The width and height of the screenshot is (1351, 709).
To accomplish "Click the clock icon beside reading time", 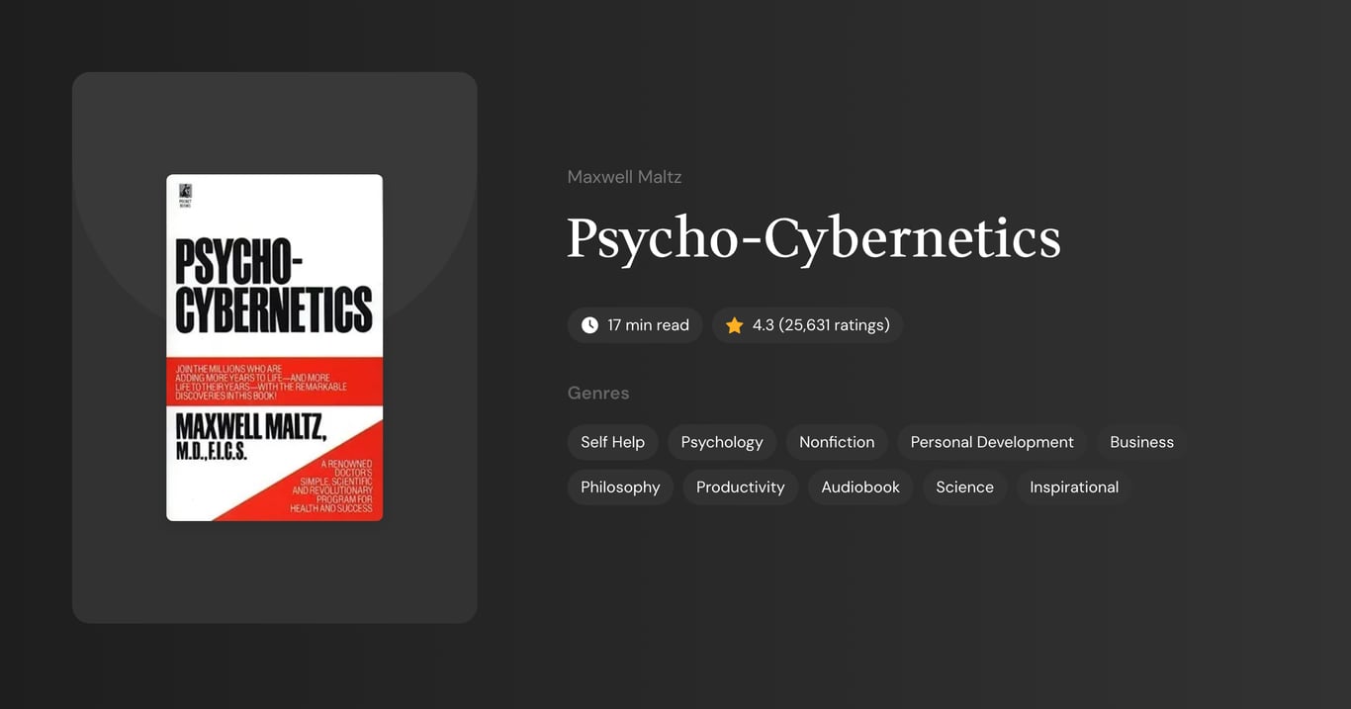I will tap(588, 324).
